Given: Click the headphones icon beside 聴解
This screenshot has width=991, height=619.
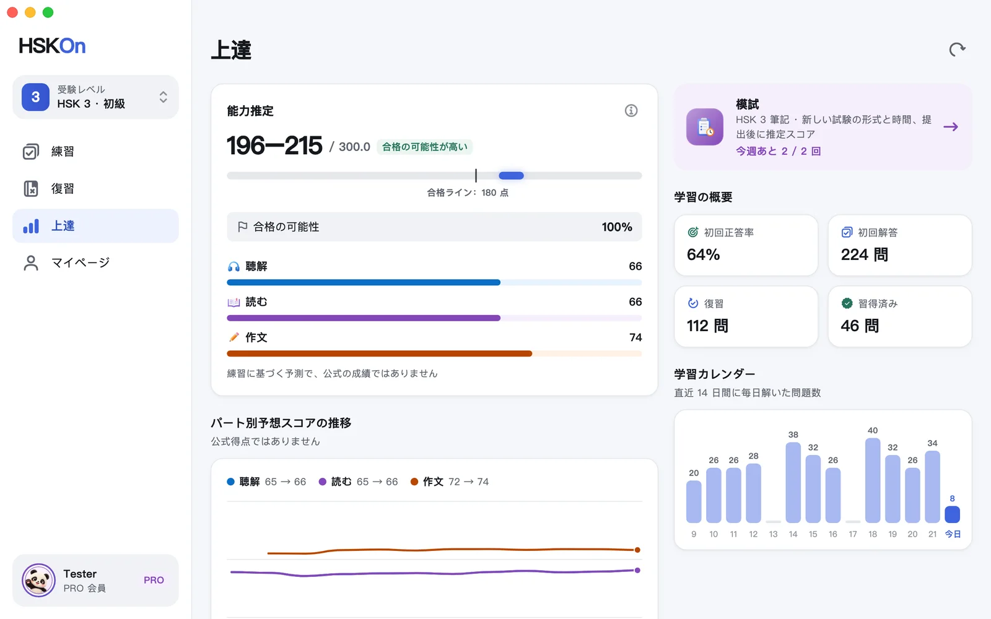Looking at the screenshot, I should tap(234, 267).
